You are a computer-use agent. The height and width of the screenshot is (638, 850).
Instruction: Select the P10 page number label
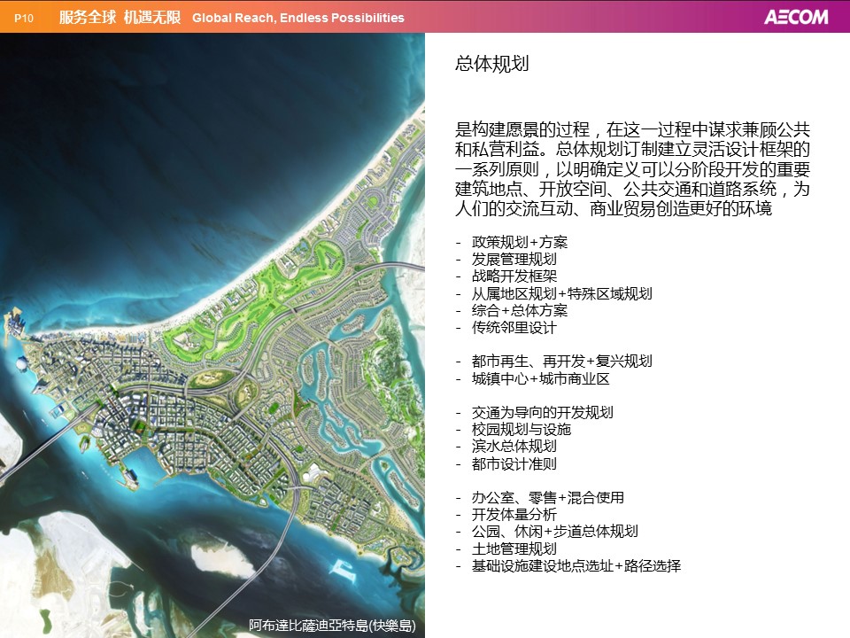24,18
